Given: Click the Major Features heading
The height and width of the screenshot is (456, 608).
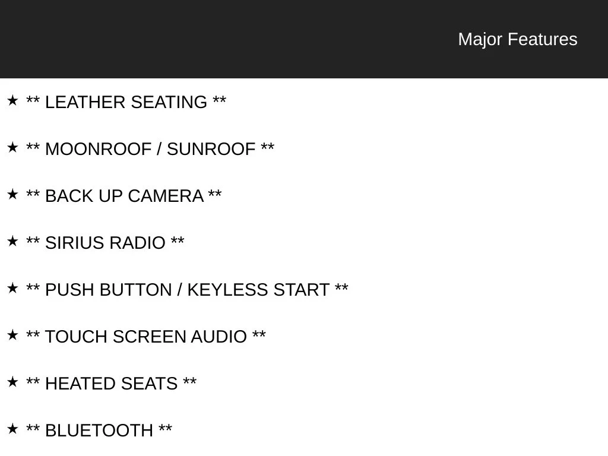Looking at the screenshot, I should coord(518,40).
